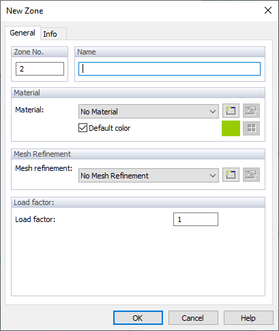Click the Cancel button

click(193, 318)
